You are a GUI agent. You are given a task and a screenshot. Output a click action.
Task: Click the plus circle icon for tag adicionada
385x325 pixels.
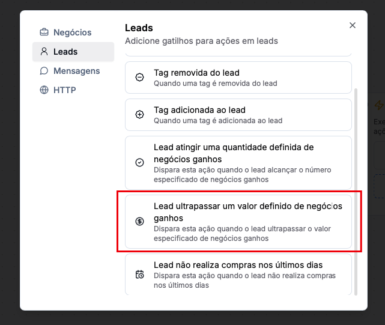139,115
